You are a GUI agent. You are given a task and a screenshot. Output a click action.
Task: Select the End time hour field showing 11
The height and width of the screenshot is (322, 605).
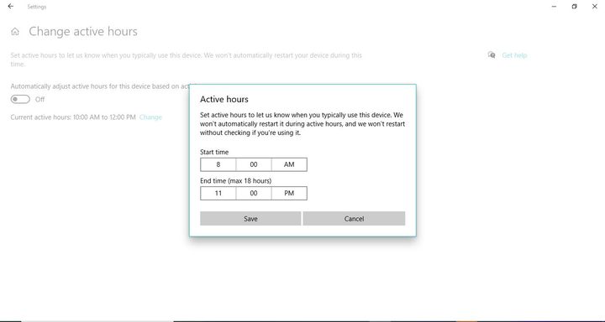point(218,194)
